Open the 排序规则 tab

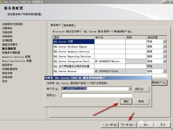69,25
